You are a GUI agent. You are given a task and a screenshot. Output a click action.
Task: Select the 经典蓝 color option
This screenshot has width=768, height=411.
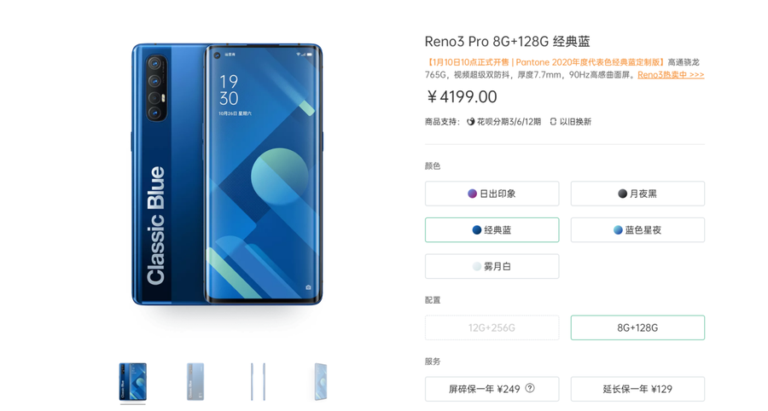pos(492,230)
